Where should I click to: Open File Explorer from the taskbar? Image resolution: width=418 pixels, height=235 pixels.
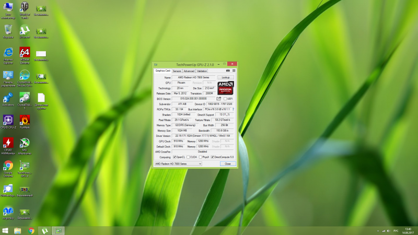pos(18,231)
